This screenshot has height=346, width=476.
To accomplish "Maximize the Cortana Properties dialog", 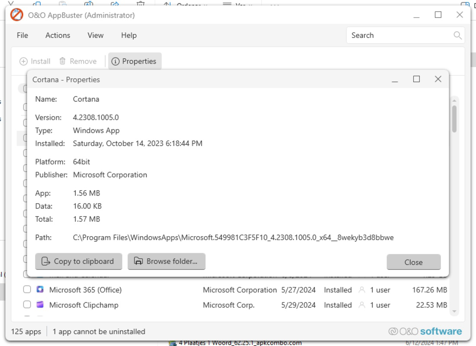I will coord(416,79).
